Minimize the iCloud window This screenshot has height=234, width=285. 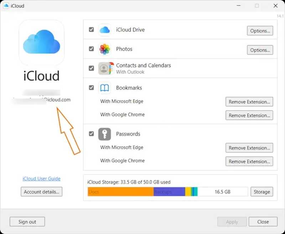[x=239, y=6]
